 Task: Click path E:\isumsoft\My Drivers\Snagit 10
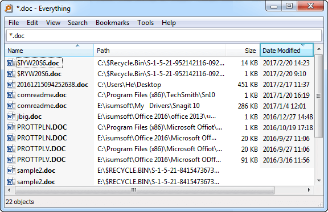coord(149,106)
